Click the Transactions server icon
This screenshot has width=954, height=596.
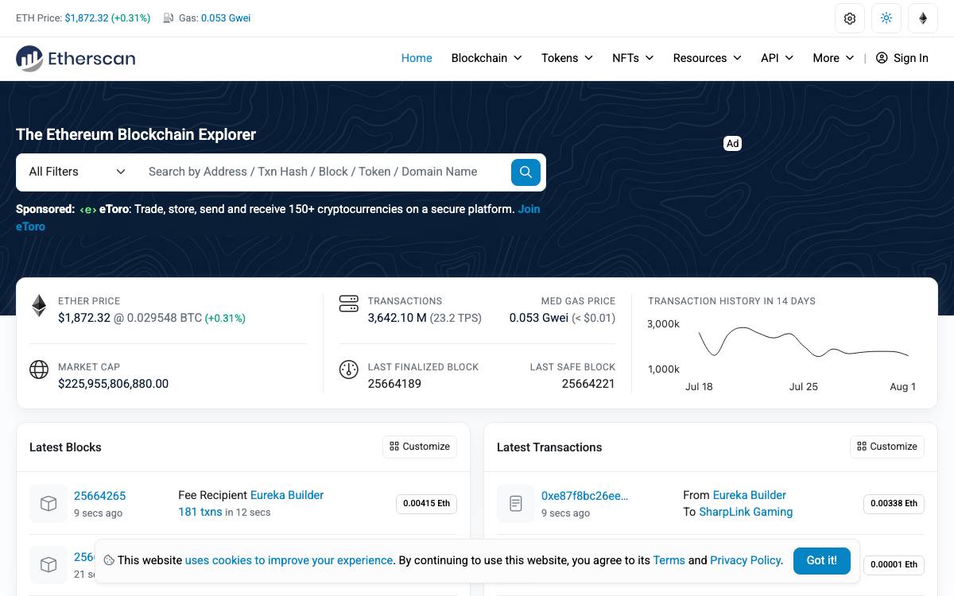pos(348,304)
